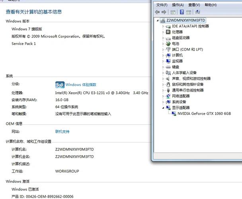Click the NVIDIA GeForce GTX 1060 device icon
This screenshot has width=242, height=199.
pyautogui.click(x=174, y=113)
